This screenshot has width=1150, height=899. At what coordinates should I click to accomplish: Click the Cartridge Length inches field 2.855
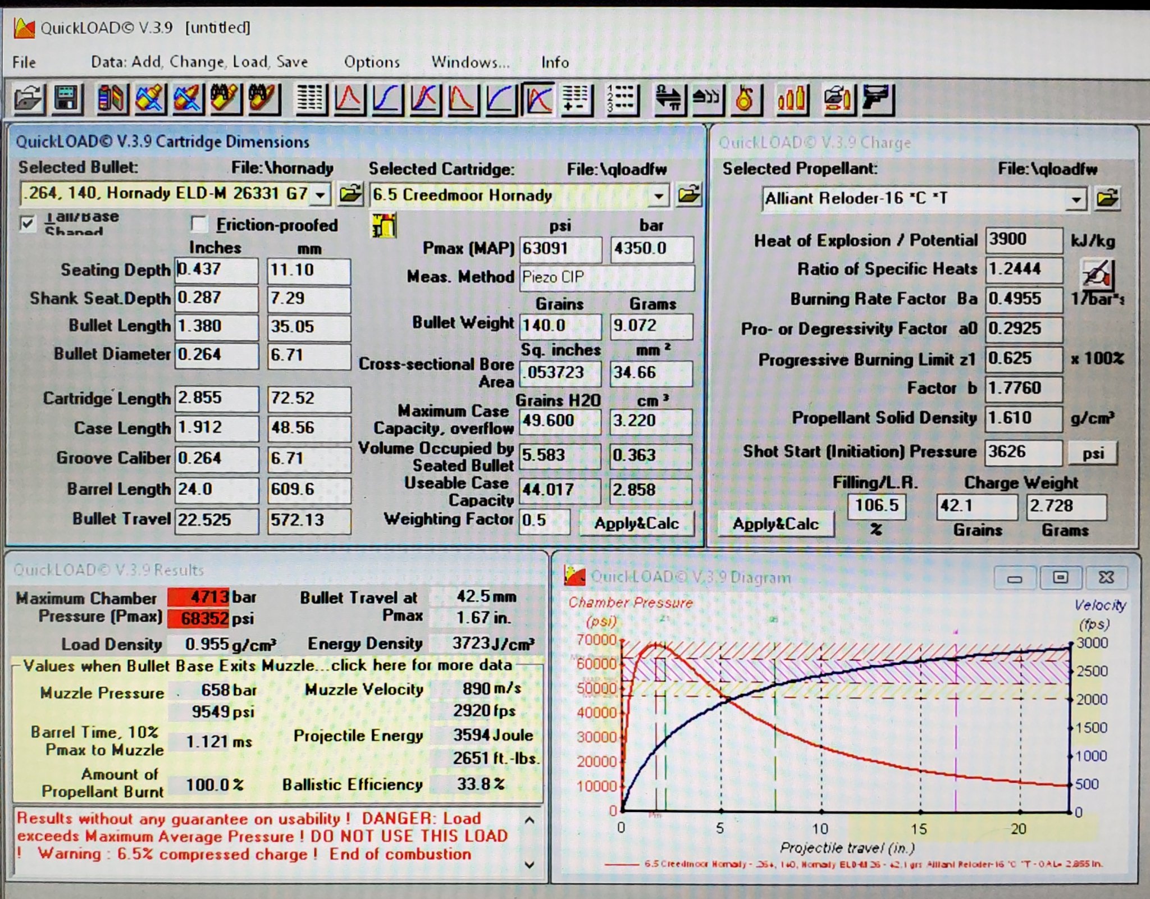point(216,398)
